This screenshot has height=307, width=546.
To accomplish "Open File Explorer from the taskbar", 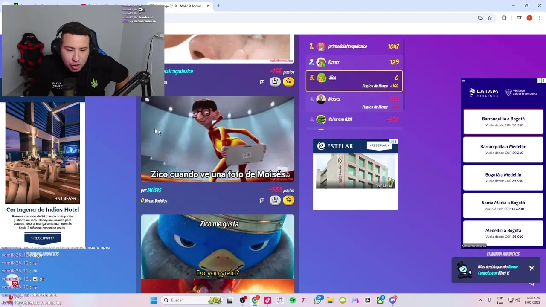I will coord(330,300).
